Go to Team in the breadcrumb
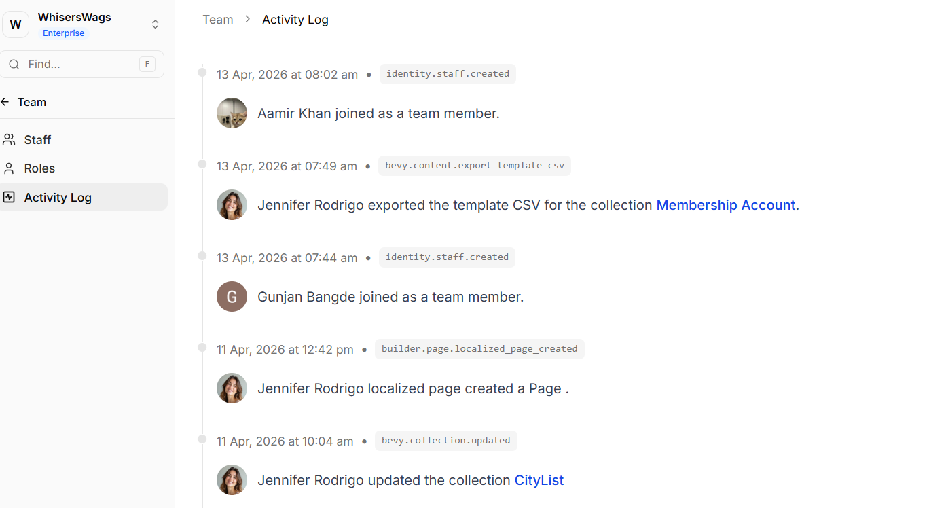 (x=218, y=20)
